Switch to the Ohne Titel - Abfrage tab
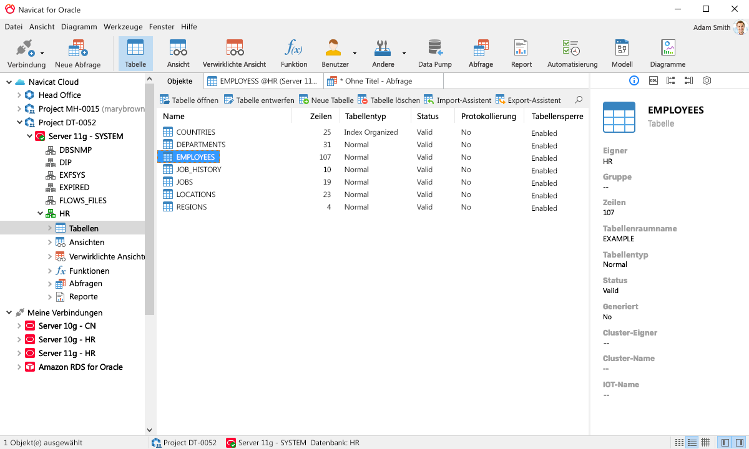 [384, 80]
